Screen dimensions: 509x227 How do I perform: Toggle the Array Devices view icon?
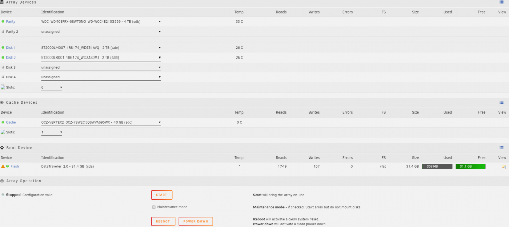501,2
